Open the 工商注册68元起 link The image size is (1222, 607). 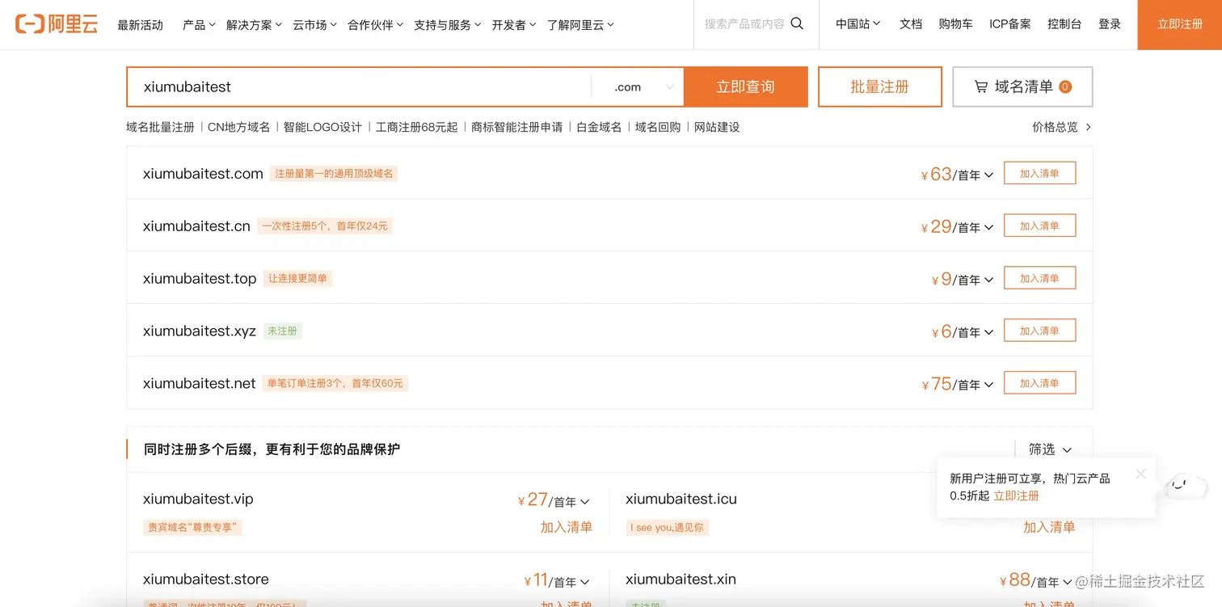pos(416,127)
